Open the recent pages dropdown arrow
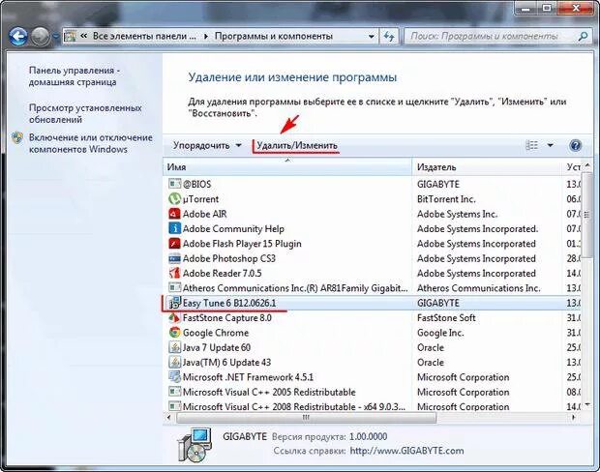The width and height of the screenshot is (600, 472). point(56,37)
